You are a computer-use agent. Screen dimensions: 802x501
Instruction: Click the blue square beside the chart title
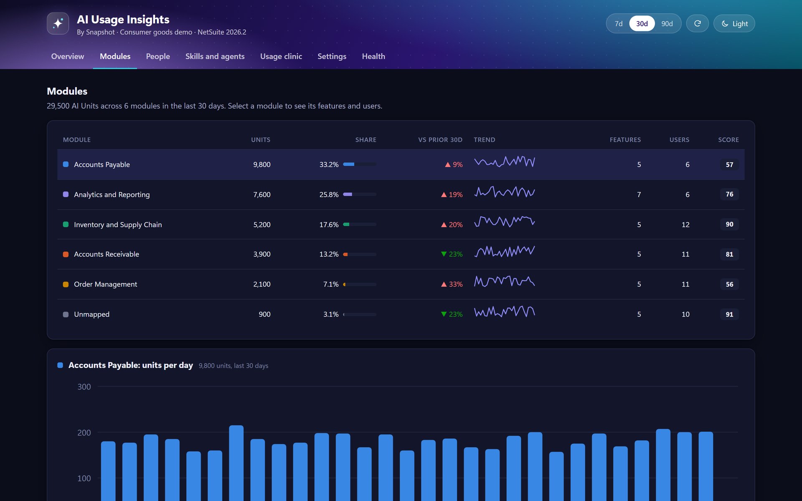60,365
